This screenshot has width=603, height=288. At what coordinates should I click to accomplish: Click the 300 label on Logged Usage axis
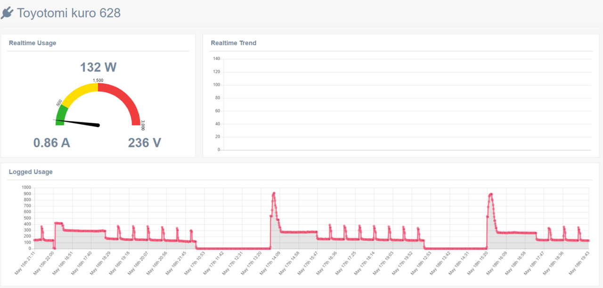(x=27, y=230)
